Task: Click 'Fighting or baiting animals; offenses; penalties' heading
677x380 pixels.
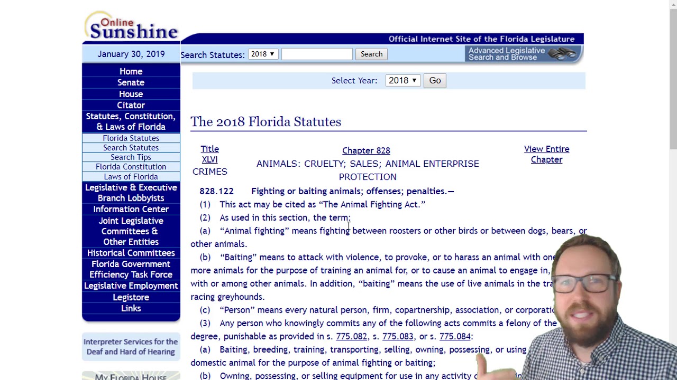Action: click(x=352, y=191)
